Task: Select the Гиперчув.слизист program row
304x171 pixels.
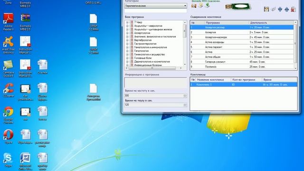Action: click(242, 62)
